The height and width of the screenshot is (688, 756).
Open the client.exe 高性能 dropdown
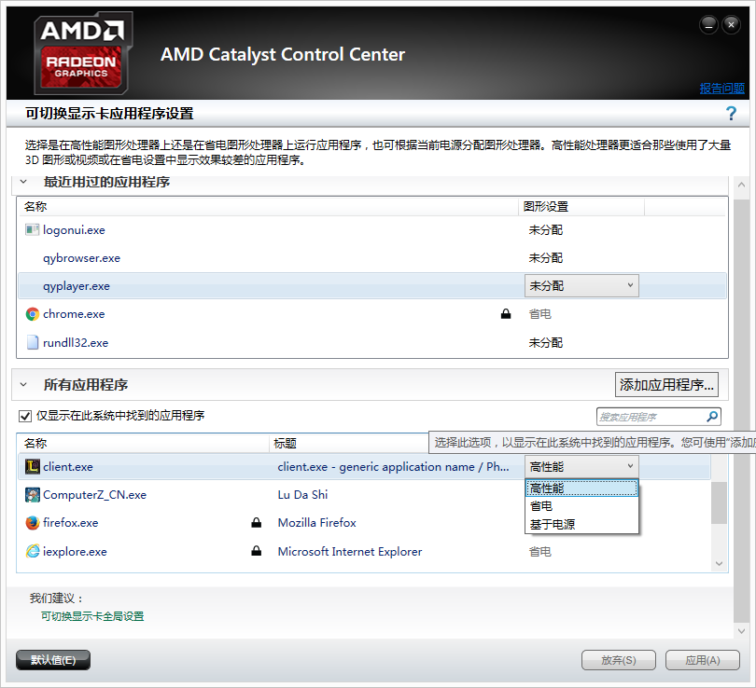pos(581,466)
